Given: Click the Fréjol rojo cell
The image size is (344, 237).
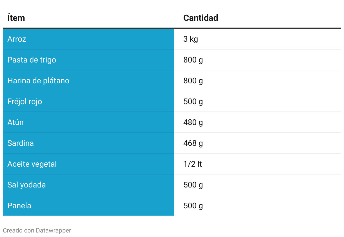Looking at the screenshot, I should point(89,101).
